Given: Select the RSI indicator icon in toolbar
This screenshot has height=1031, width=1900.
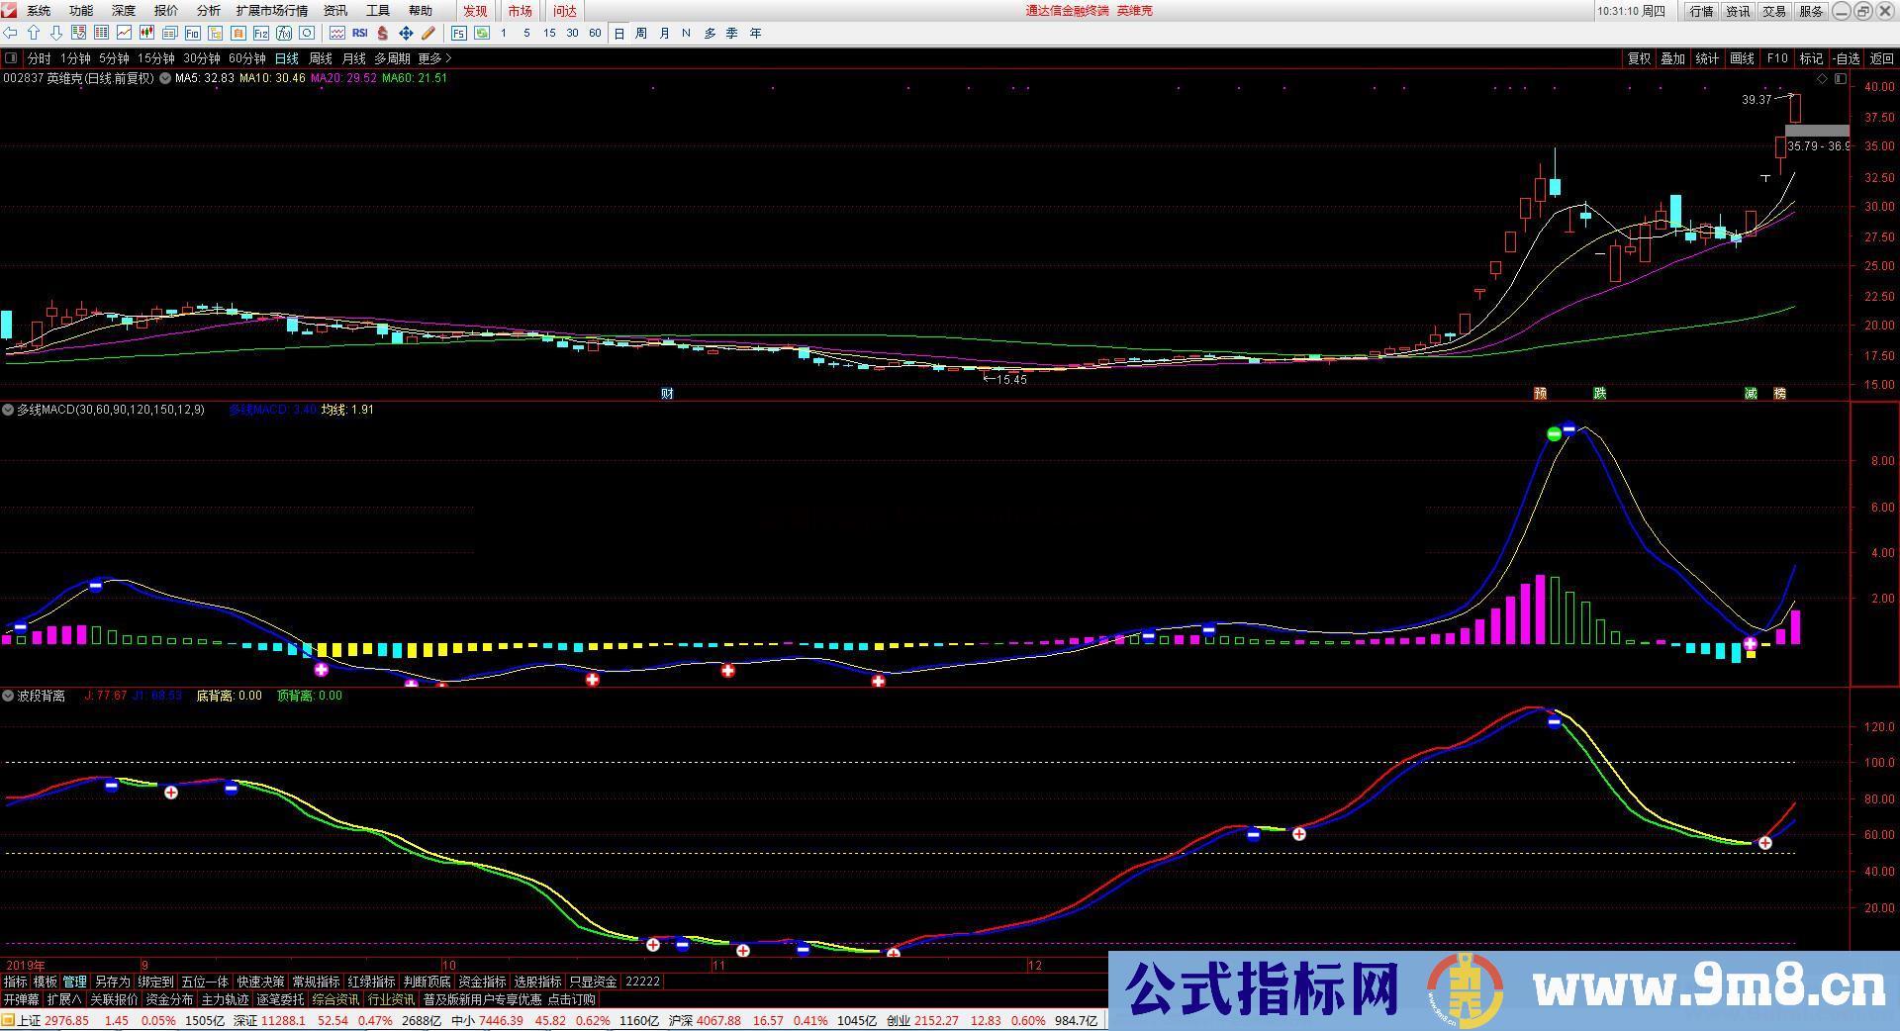Looking at the screenshot, I should pyautogui.click(x=359, y=33).
